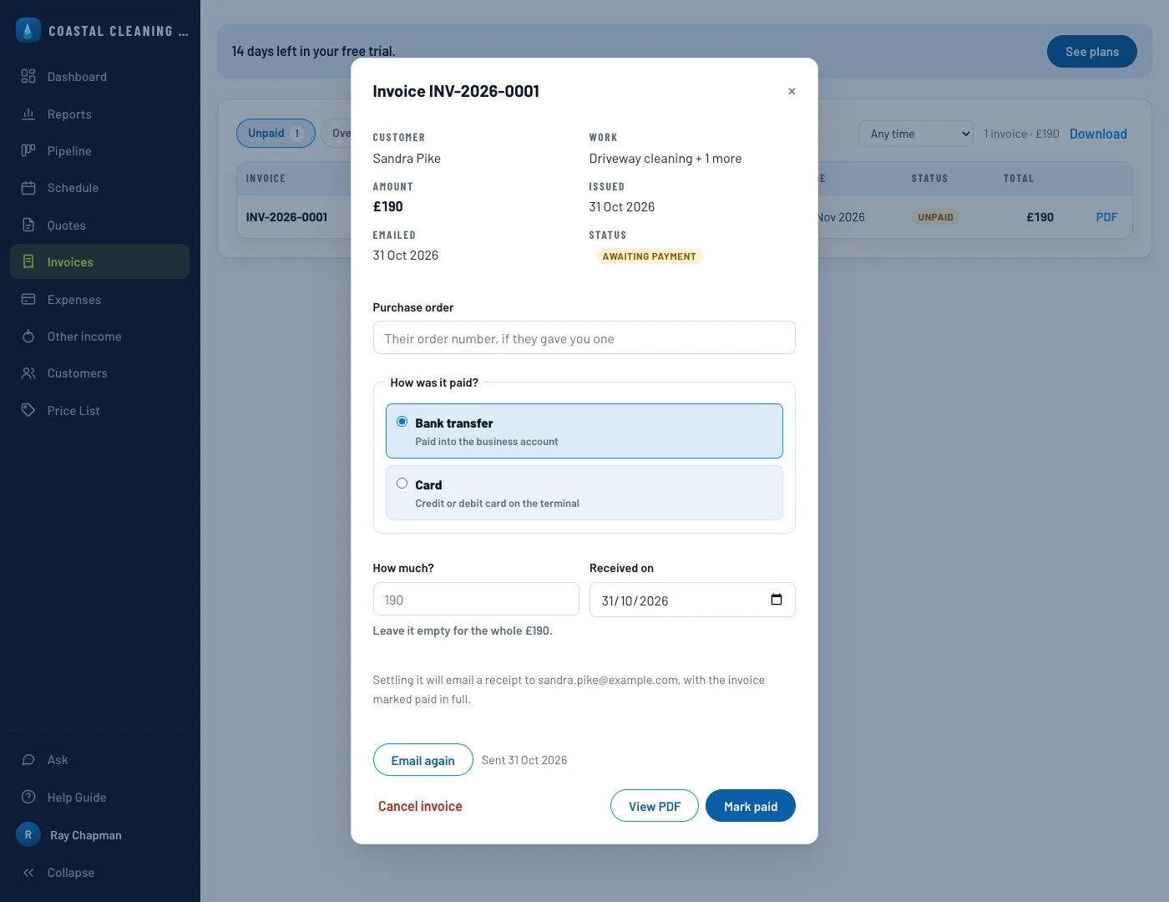The image size is (1169, 902).
Task: Go to Reports in the sidebar
Action: click(100, 114)
